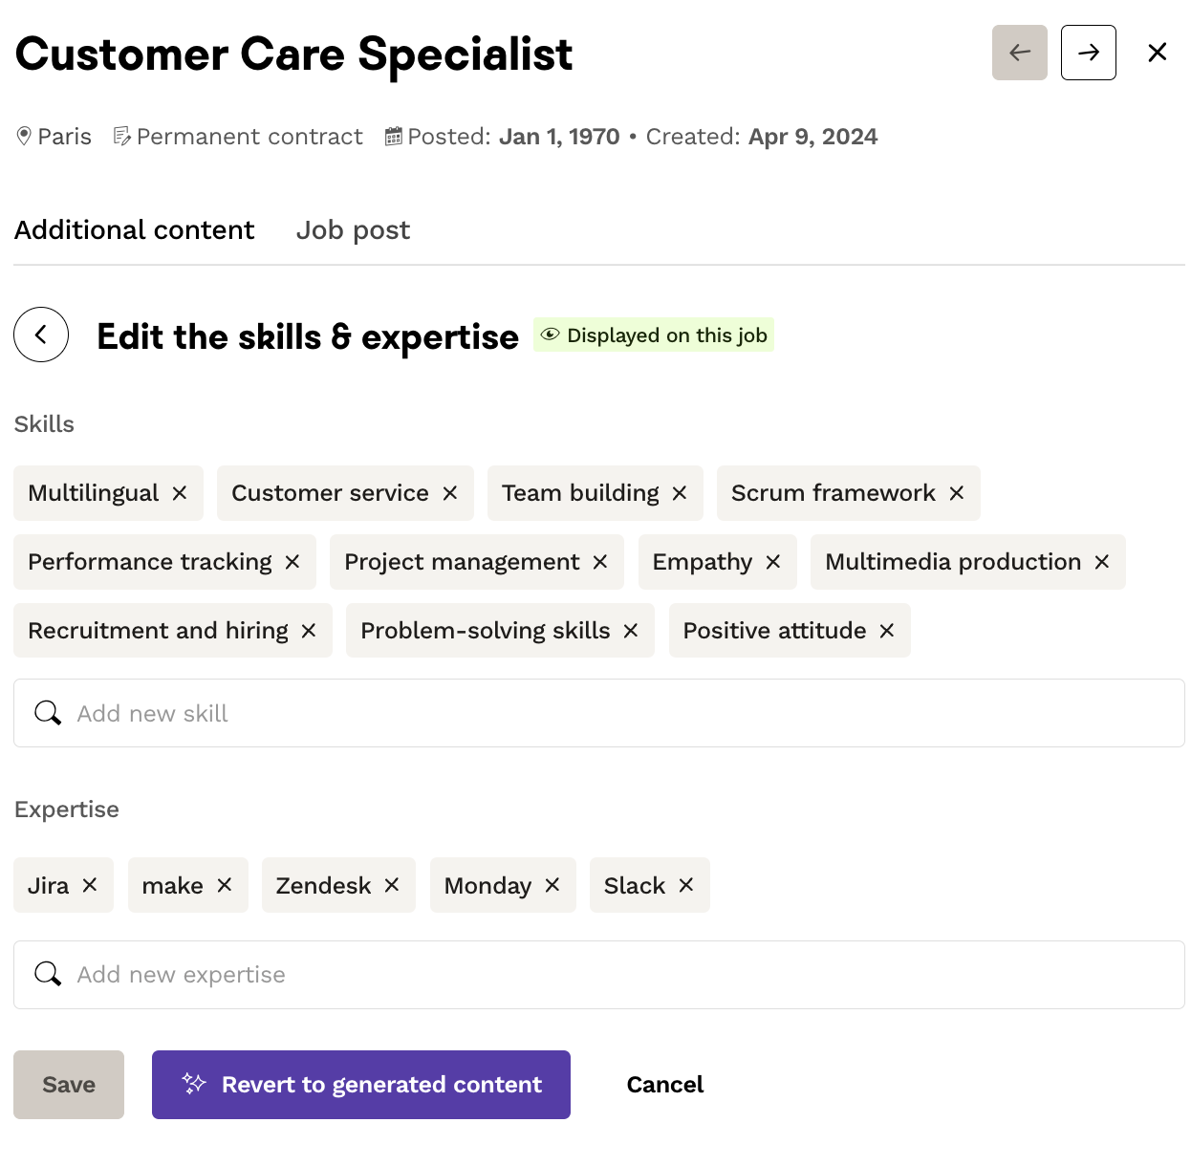This screenshot has width=1191, height=1166.
Task: Remove the Slack expertise tag
Action: click(x=686, y=885)
